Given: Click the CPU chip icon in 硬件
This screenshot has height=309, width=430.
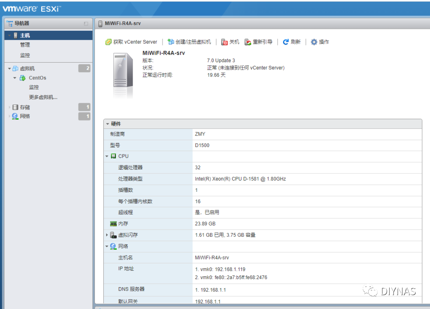Looking at the screenshot, I should pos(113,156).
